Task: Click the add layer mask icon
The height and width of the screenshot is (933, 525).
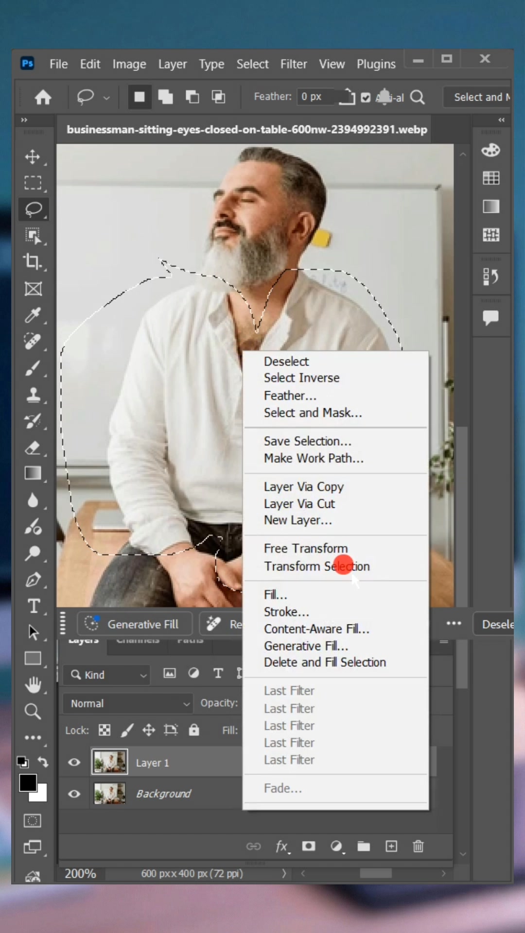Action: [309, 847]
